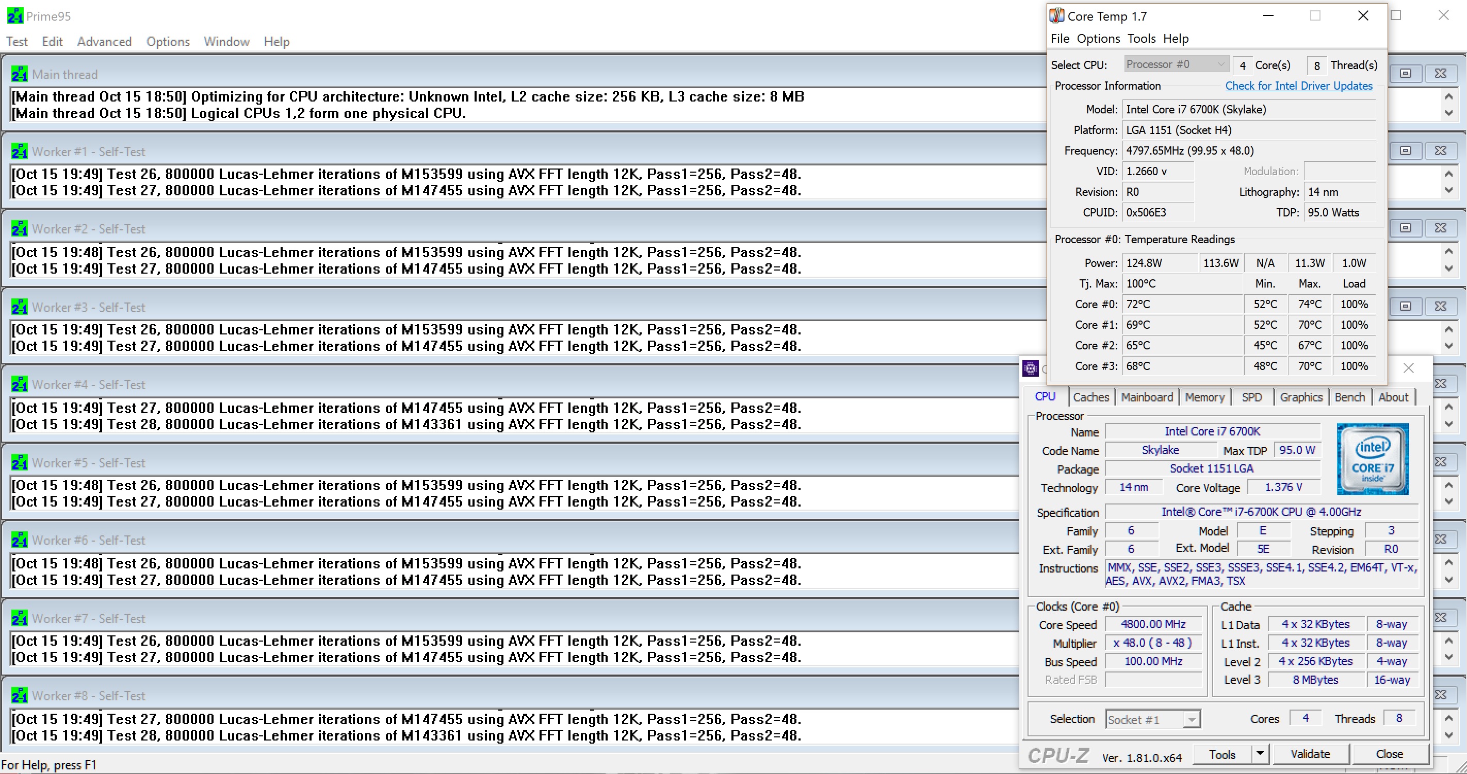The width and height of the screenshot is (1467, 774).
Task: Close the Worker #1 child window
Action: [1440, 151]
